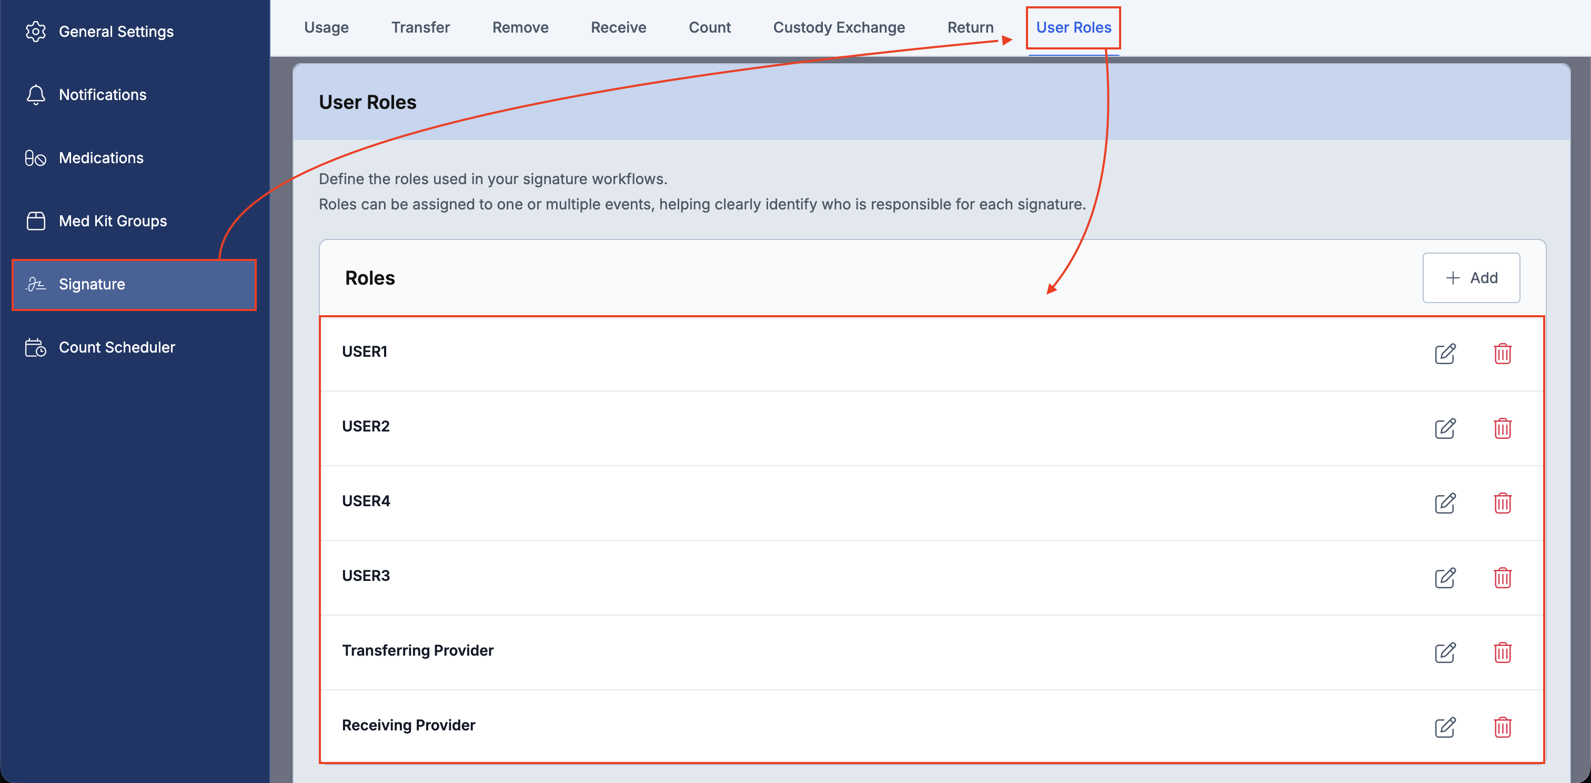Open the Usage tab
Image resolution: width=1591 pixels, height=783 pixels.
326,28
